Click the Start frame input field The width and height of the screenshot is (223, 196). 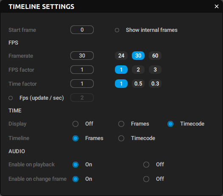82,30
